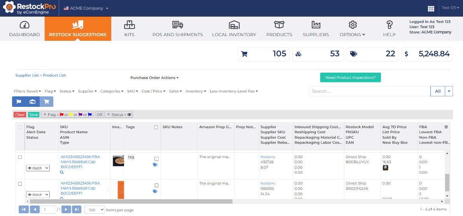Select the first product row checkbox

pyautogui.click(x=20, y=157)
